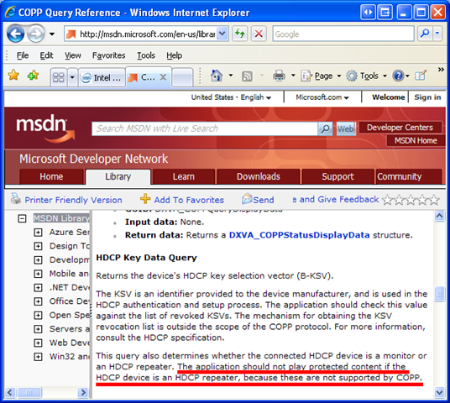Refresh the current page

[239, 34]
